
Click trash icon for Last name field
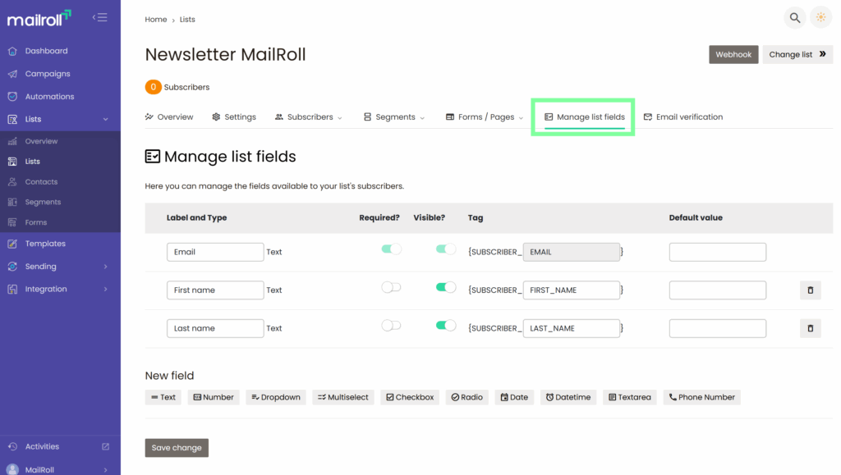tap(810, 328)
